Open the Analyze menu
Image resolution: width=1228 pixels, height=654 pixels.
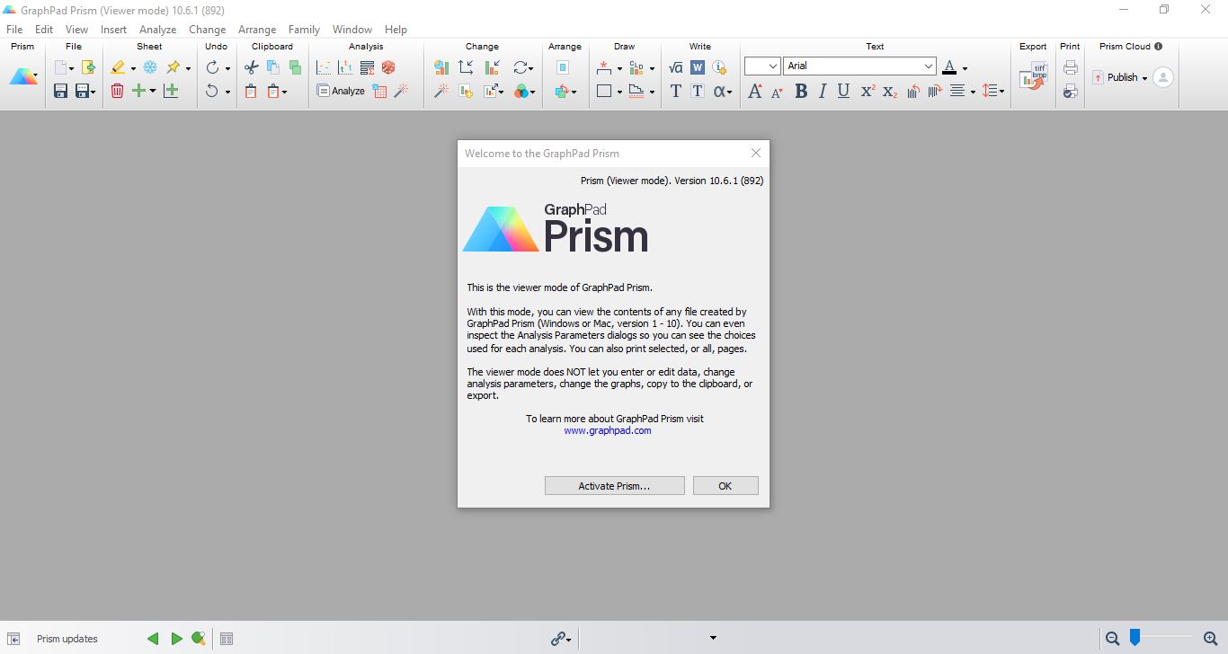pos(157,30)
